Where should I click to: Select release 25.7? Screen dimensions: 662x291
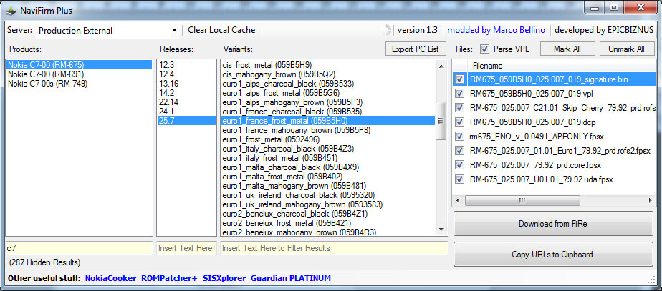[x=186, y=120]
